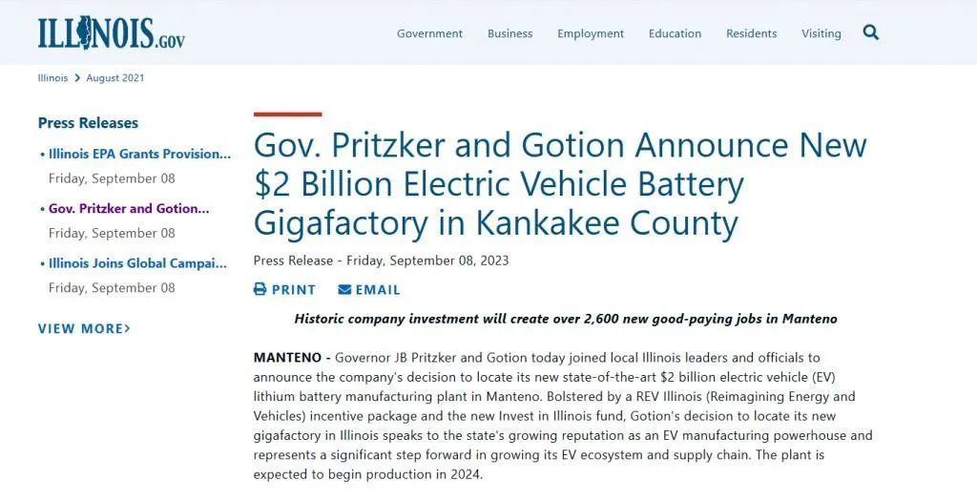Screen dimensions: 977x501
Task: Click the search magnifier icon
Action: (870, 32)
